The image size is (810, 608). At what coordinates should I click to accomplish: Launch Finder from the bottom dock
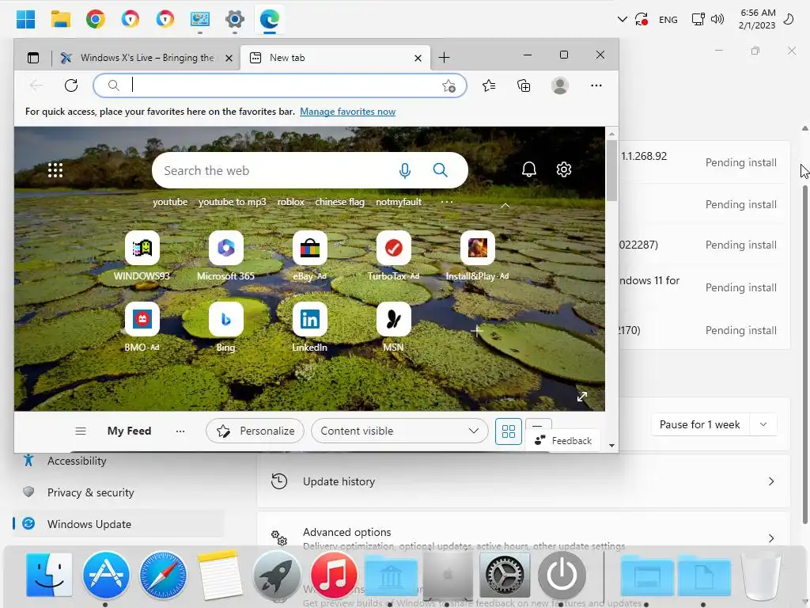coord(48,575)
